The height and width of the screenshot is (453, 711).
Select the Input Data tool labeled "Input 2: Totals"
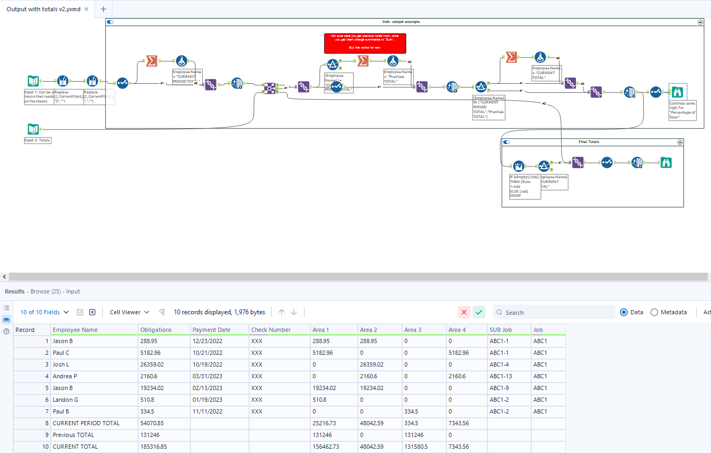(33, 129)
